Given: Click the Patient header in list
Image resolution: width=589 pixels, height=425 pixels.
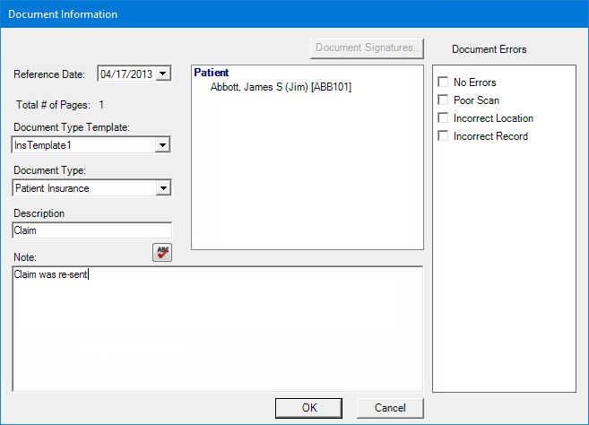Looking at the screenshot, I should (x=211, y=73).
